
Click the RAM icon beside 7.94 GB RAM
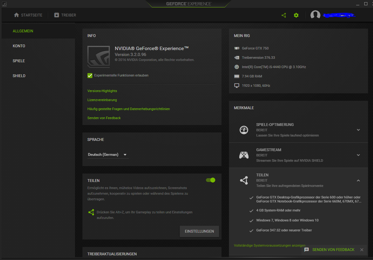(237, 76)
